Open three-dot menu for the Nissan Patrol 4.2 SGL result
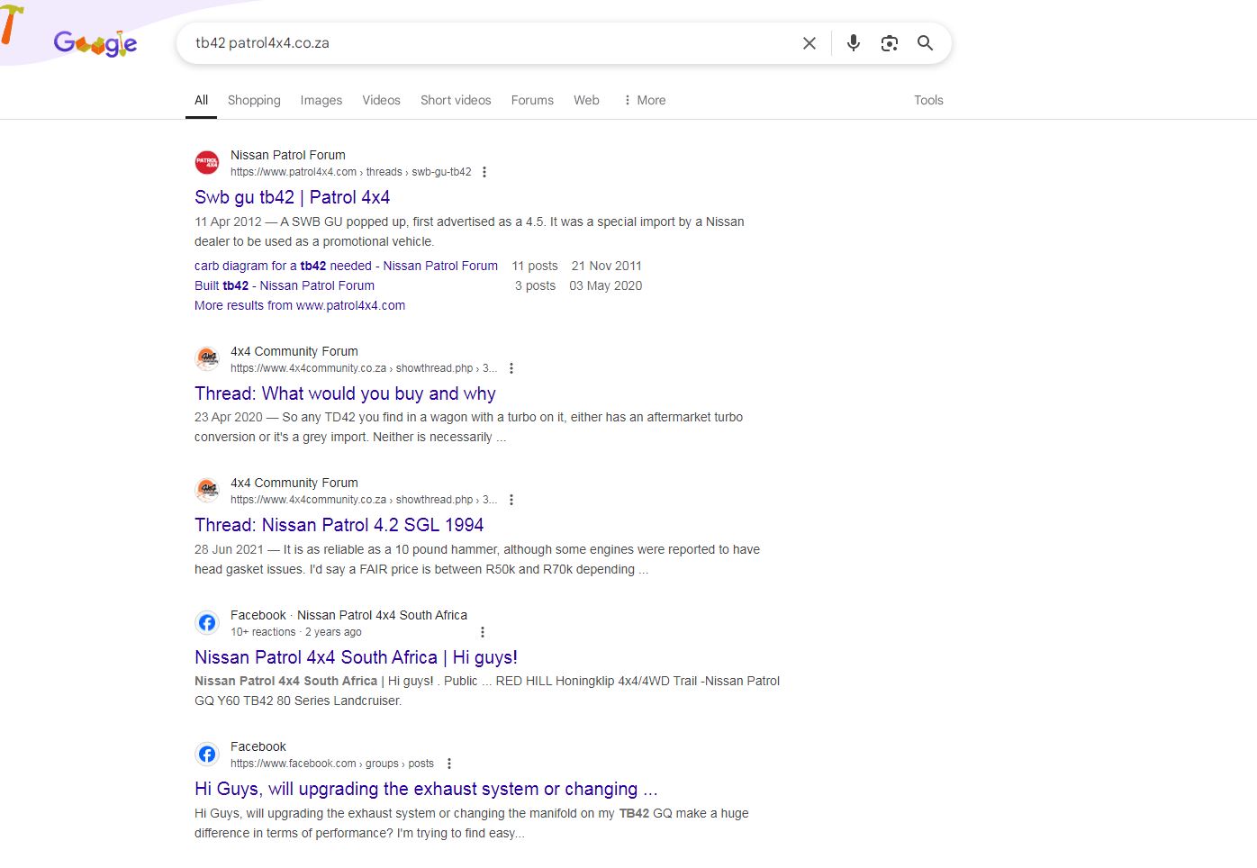The height and width of the screenshot is (868, 1257). (x=511, y=500)
